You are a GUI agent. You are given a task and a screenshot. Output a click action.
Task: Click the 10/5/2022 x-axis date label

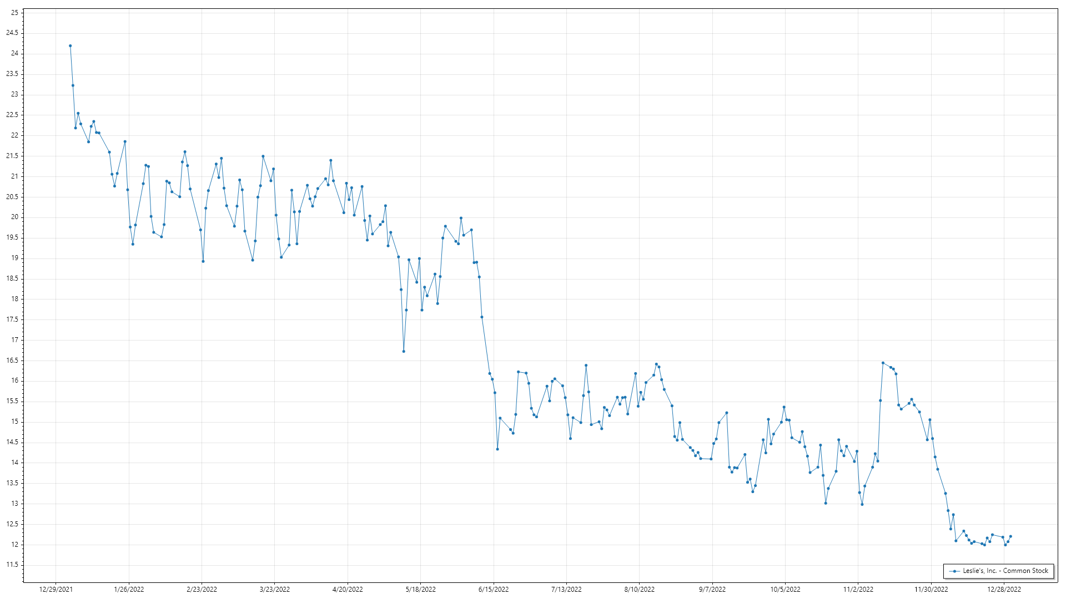[785, 590]
